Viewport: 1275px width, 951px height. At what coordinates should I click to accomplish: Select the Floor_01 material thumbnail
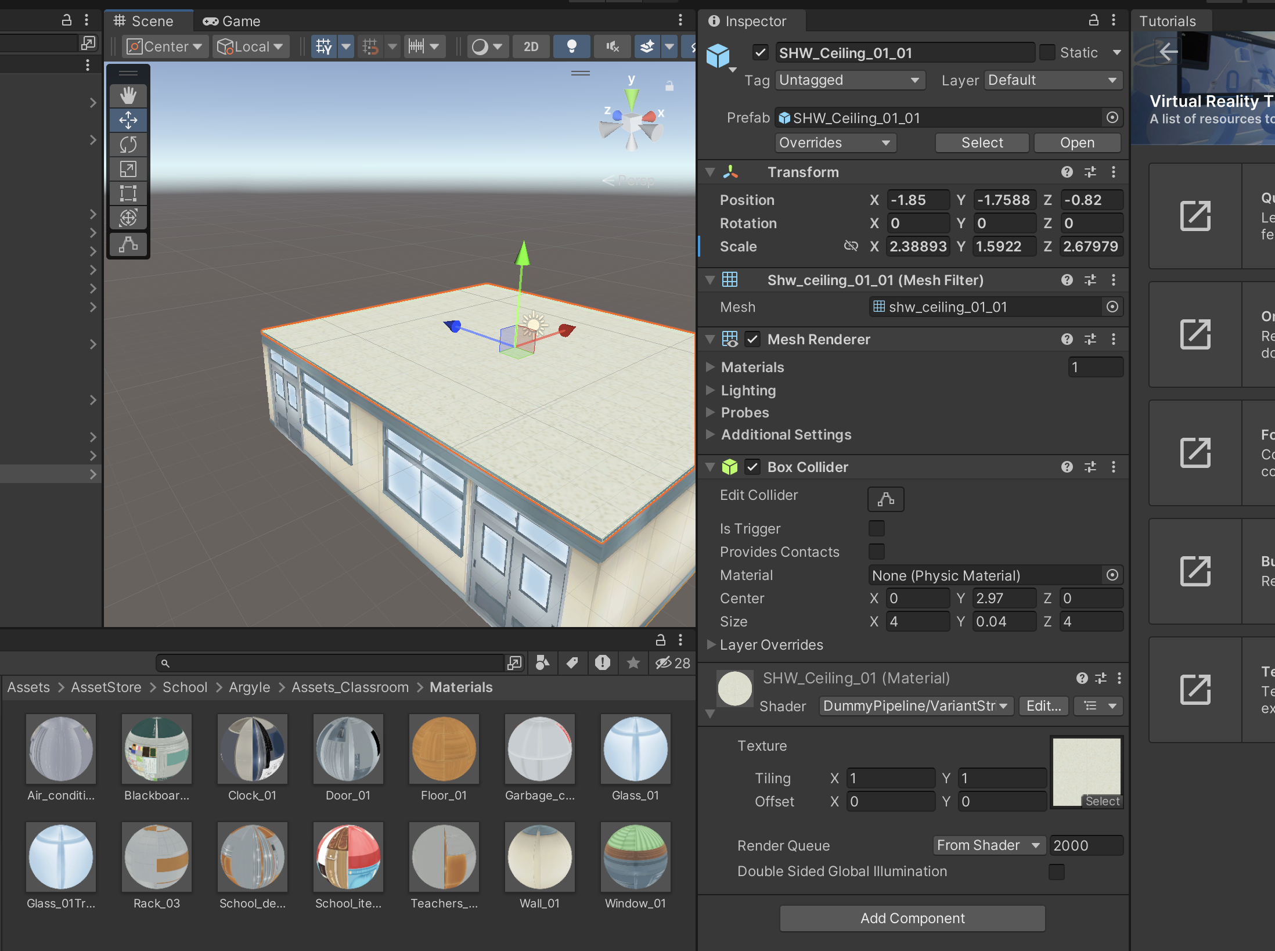coord(444,750)
